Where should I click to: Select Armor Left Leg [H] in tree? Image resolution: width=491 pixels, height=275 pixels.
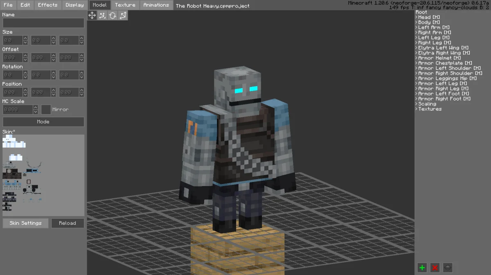click(x=442, y=84)
